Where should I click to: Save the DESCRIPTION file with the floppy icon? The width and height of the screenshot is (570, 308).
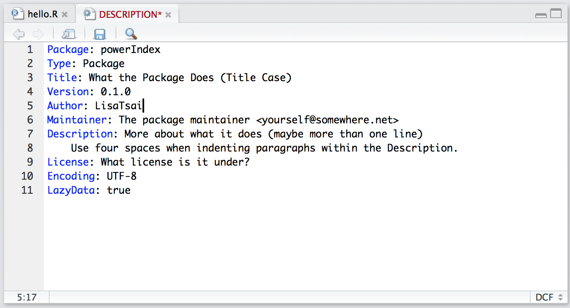pos(100,34)
